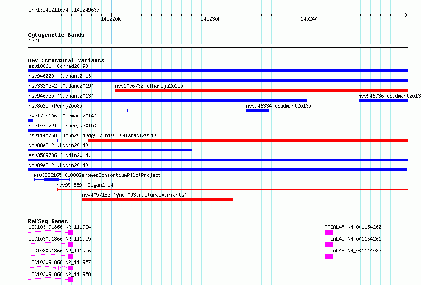Open nsv1076732 (Thareja2015) label
The image size is (421, 285).
(149, 86)
